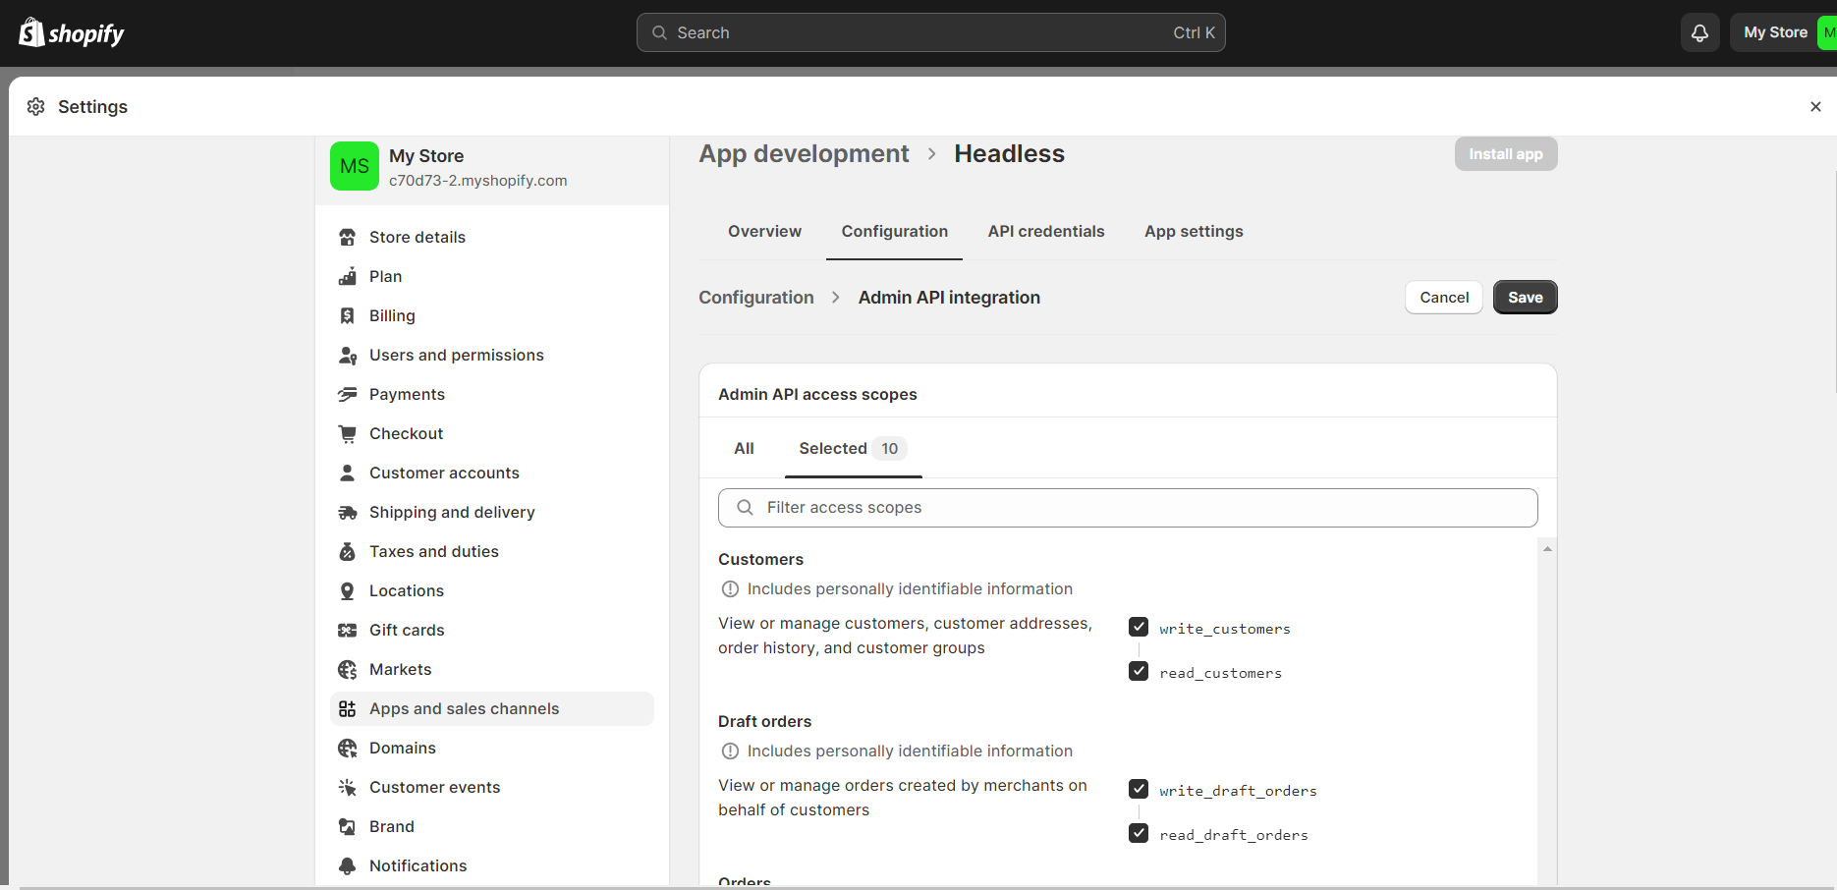Click the Markets globe icon
Viewport: 1837px width, 890px height.
point(347,669)
